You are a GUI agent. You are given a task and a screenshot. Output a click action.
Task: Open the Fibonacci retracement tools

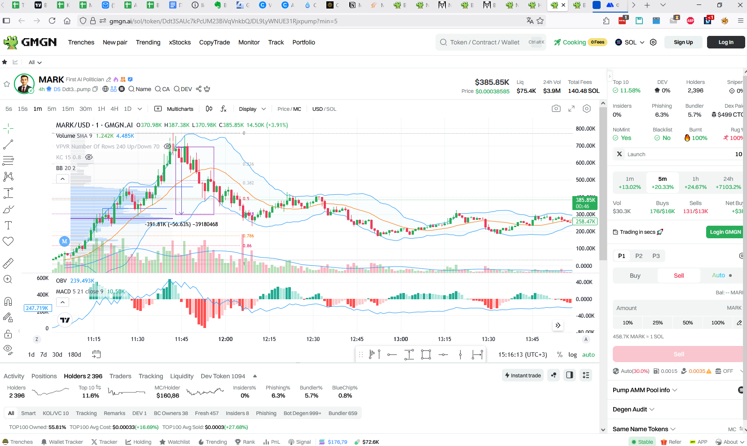[8, 161]
